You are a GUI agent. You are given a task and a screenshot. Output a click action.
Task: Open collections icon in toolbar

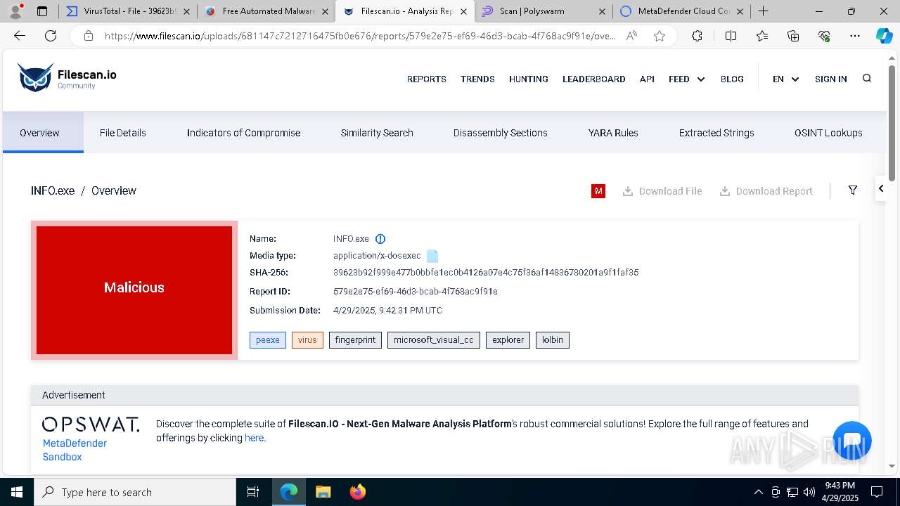(x=793, y=36)
